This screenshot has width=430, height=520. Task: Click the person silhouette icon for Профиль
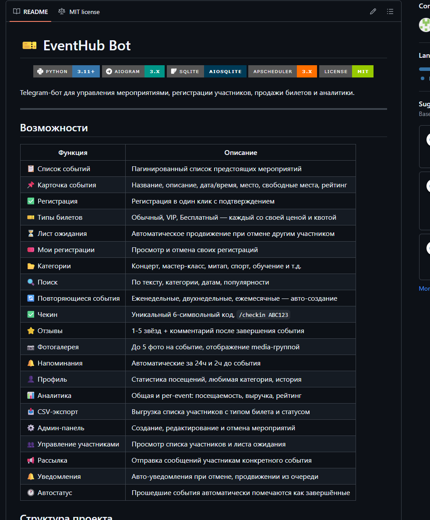pyautogui.click(x=31, y=379)
